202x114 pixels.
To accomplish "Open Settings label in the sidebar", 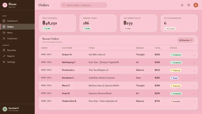I will click(11, 62).
